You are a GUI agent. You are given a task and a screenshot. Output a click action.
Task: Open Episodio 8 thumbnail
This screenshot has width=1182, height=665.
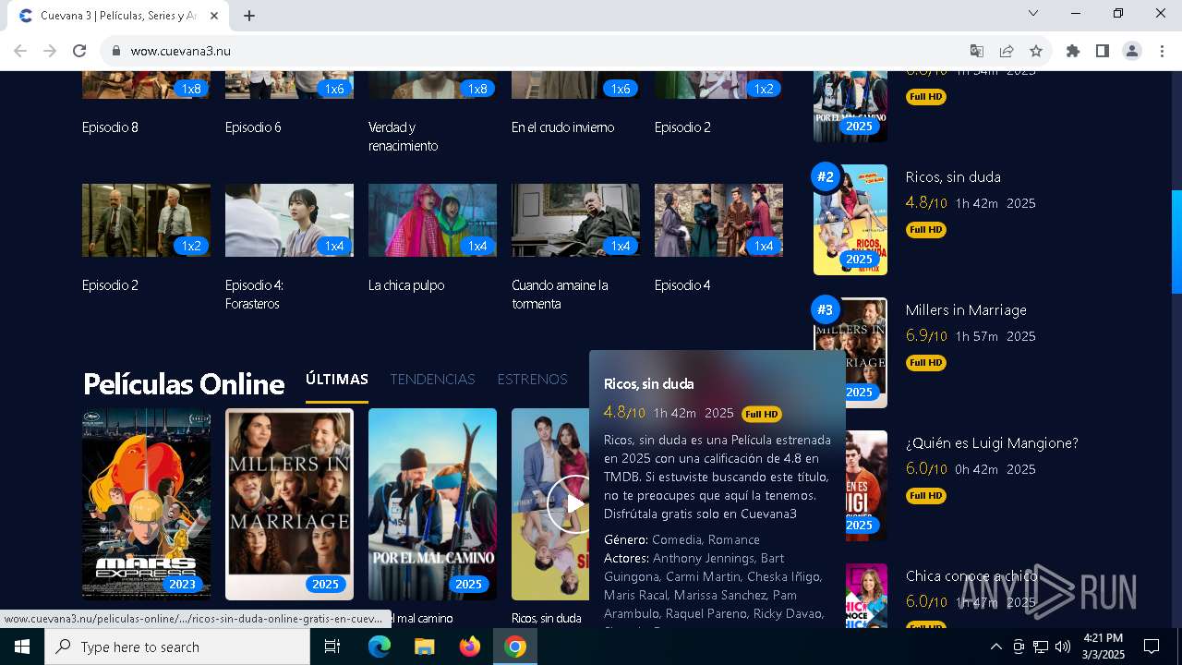click(x=146, y=85)
